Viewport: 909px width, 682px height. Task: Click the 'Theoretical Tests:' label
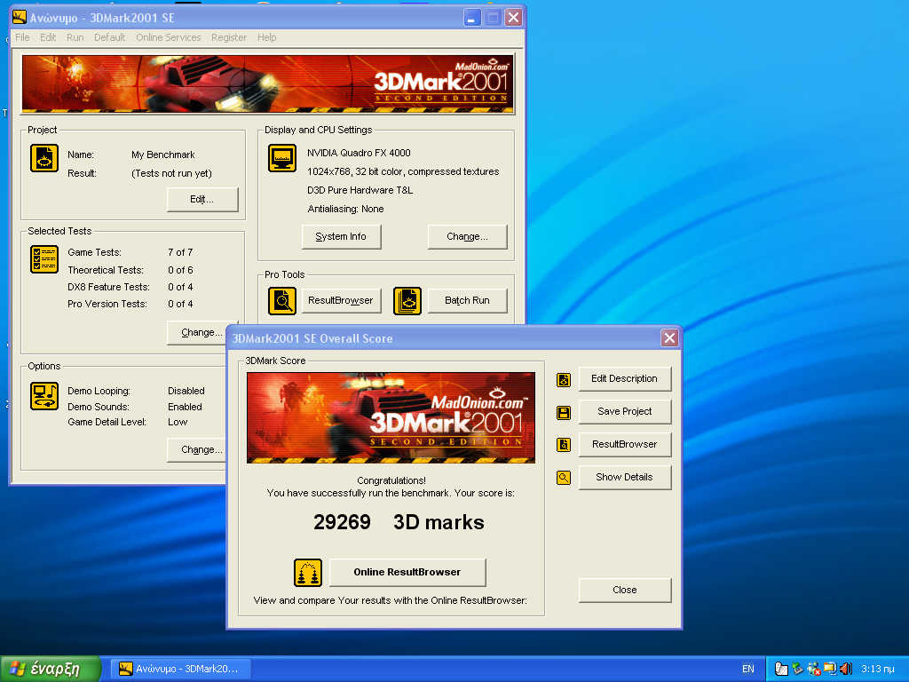click(x=106, y=270)
